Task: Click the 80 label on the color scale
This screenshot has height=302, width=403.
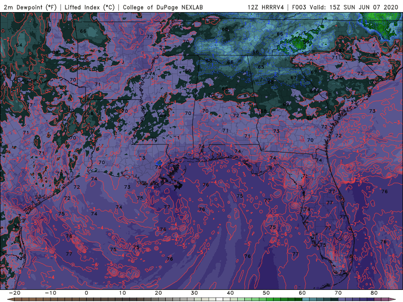Action: (374, 293)
